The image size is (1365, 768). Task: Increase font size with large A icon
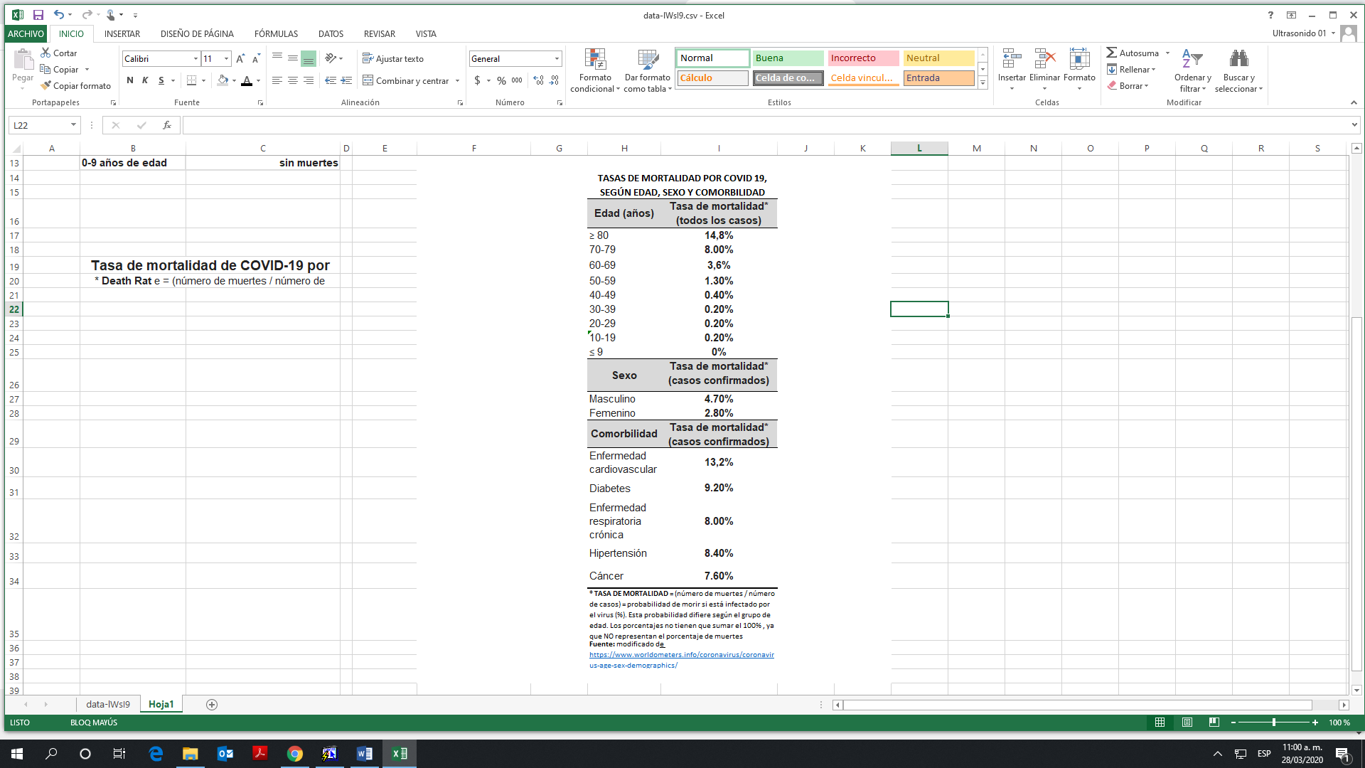(240, 59)
